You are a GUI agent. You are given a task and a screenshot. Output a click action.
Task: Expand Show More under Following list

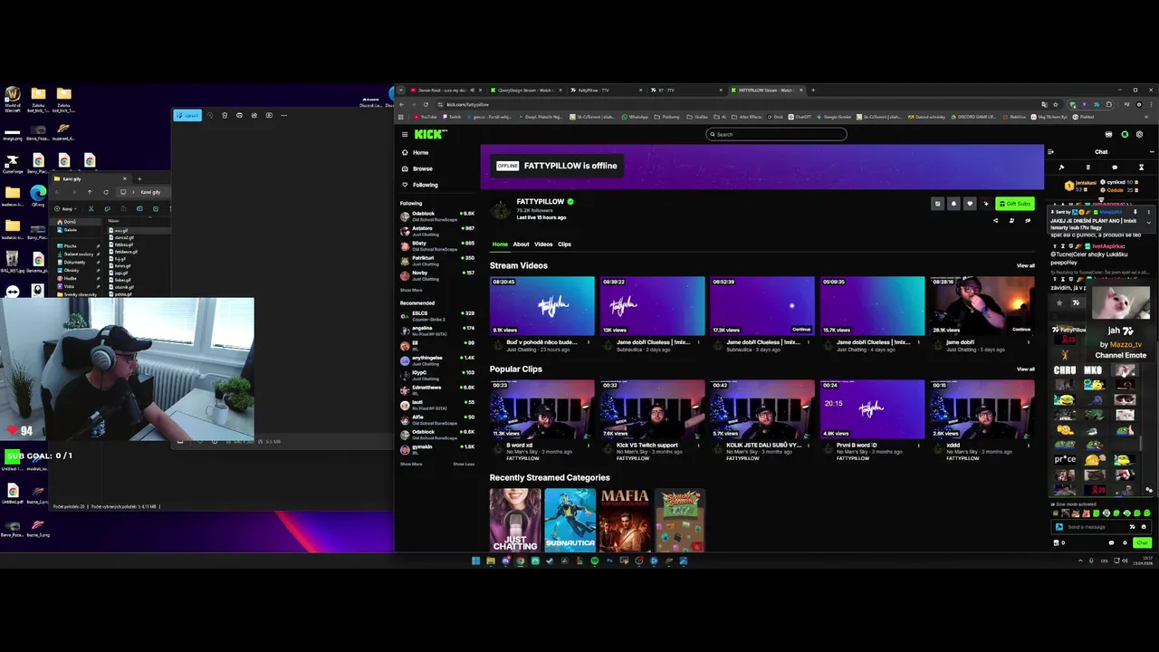[411, 291]
